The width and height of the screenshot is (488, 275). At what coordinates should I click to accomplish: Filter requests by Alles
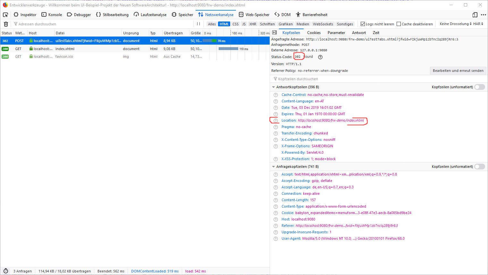212,24
